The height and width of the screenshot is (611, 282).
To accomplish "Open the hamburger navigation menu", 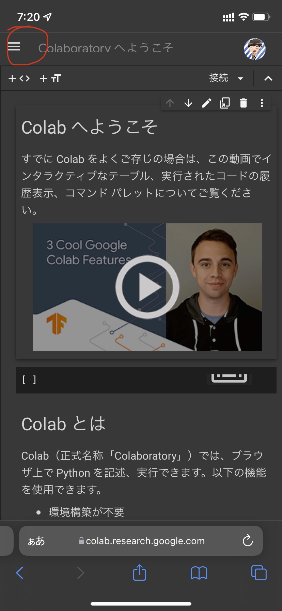I will point(14,47).
